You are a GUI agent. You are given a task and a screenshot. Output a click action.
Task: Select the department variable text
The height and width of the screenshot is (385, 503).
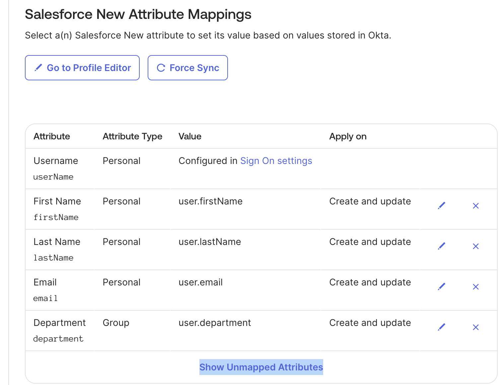point(58,339)
